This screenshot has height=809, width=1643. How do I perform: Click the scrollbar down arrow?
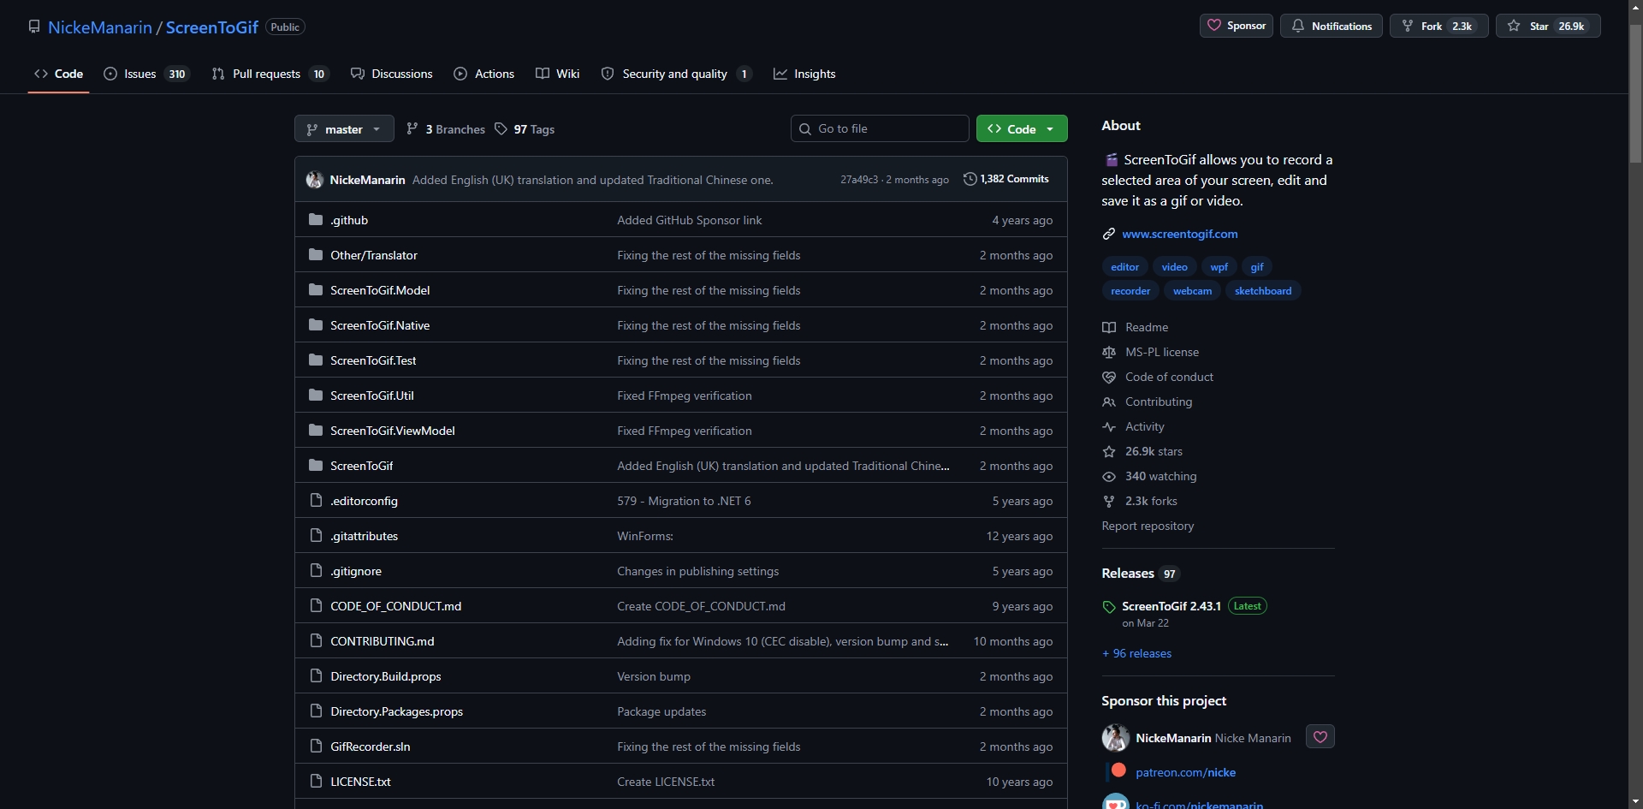click(1635, 802)
